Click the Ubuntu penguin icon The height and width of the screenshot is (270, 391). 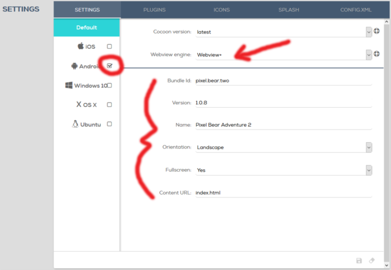point(75,124)
